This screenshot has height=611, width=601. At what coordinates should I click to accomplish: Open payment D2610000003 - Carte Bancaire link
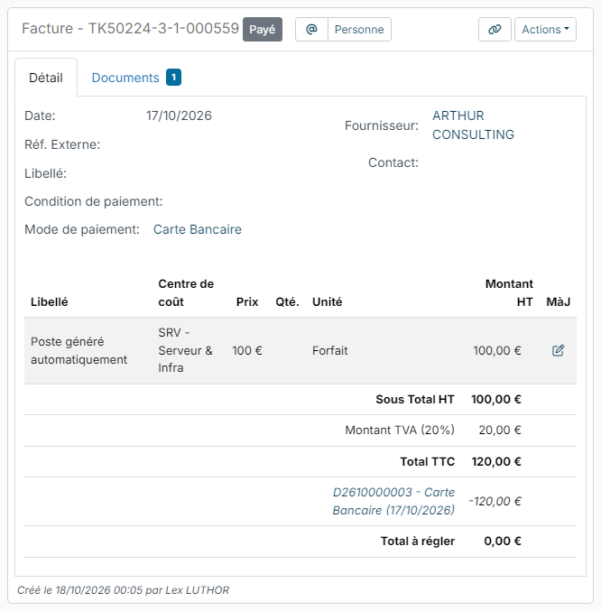(393, 501)
